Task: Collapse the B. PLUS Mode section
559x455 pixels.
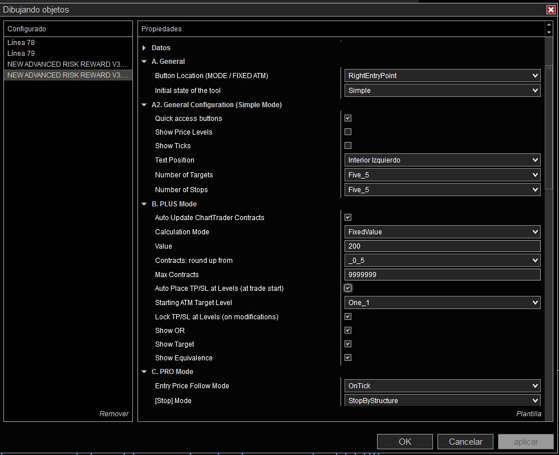Action: tap(144, 204)
